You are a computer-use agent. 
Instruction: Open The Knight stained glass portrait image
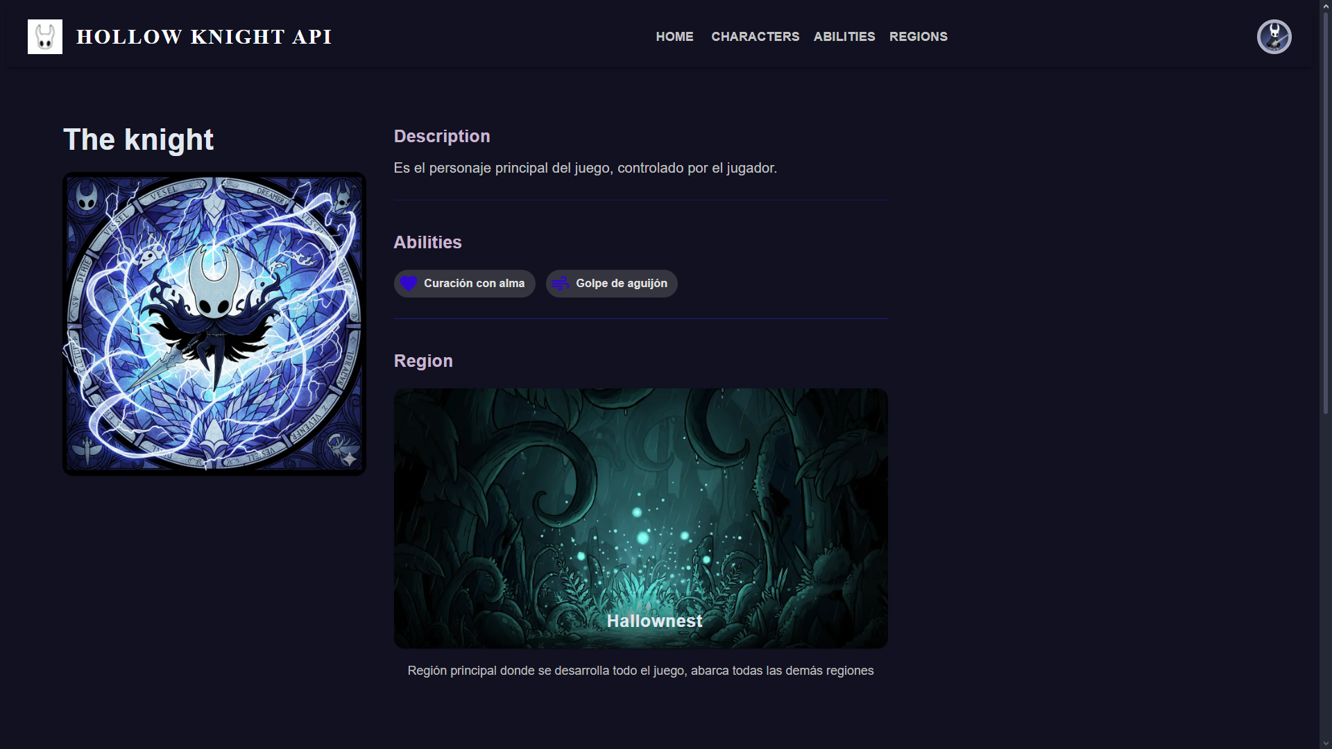pyautogui.click(x=214, y=324)
